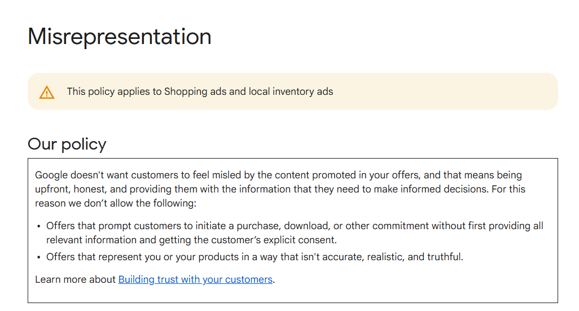Click the word "Google" starting the paragraph
The height and width of the screenshot is (311, 579).
52,175
